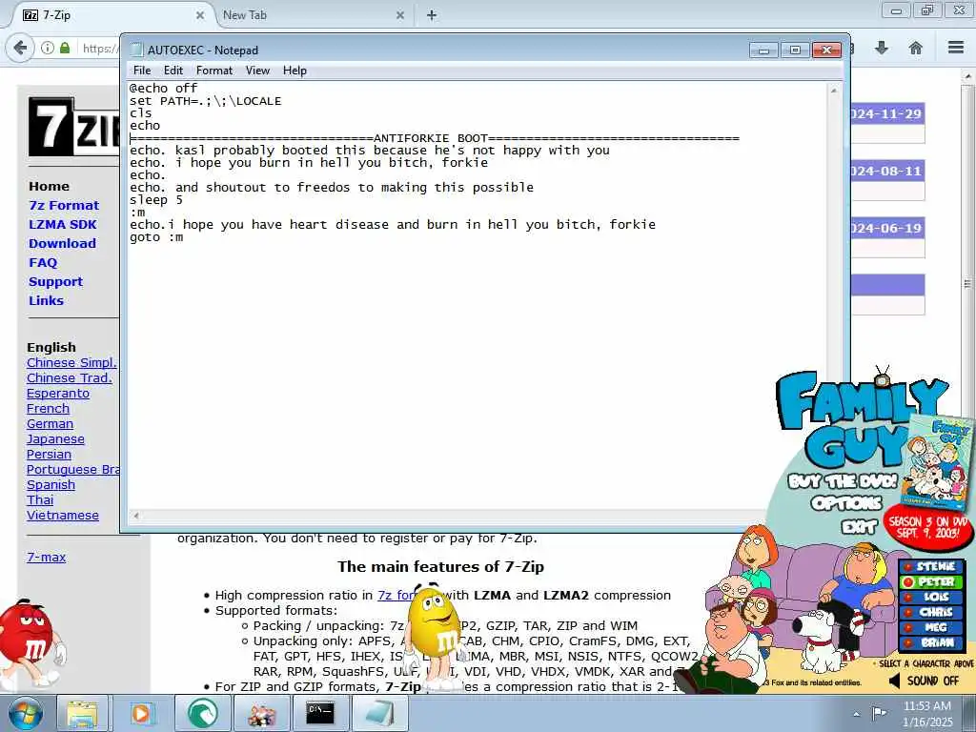The width and height of the screenshot is (976, 732).
Task: Open the Notepad View menu
Action: coord(257,71)
